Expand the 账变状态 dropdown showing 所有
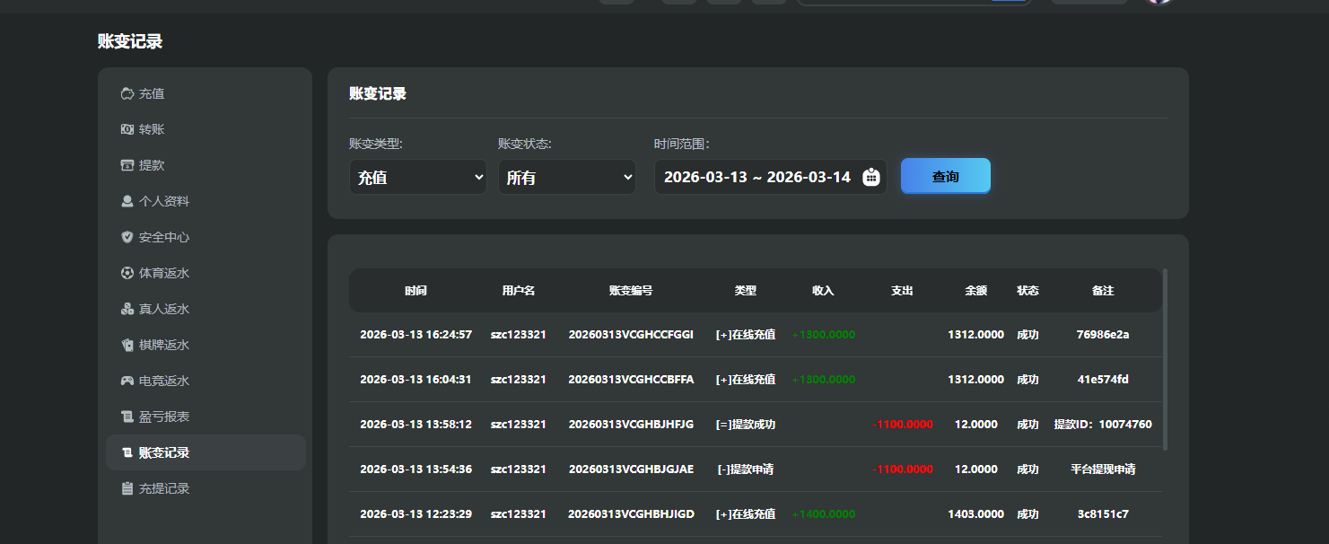 pyautogui.click(x=566, y=177)
